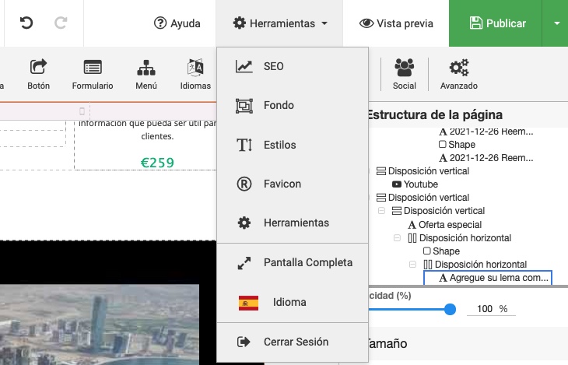Click the redo arrow icon
The width and height of the screenshot is (568, 365).
click(61, 23)
